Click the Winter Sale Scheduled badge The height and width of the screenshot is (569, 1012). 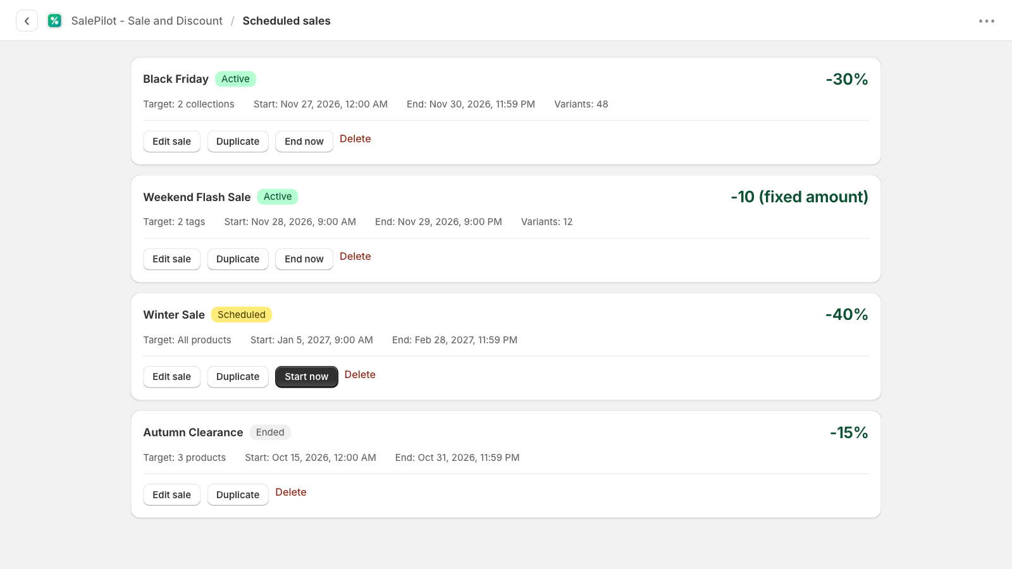pos(242,315)
